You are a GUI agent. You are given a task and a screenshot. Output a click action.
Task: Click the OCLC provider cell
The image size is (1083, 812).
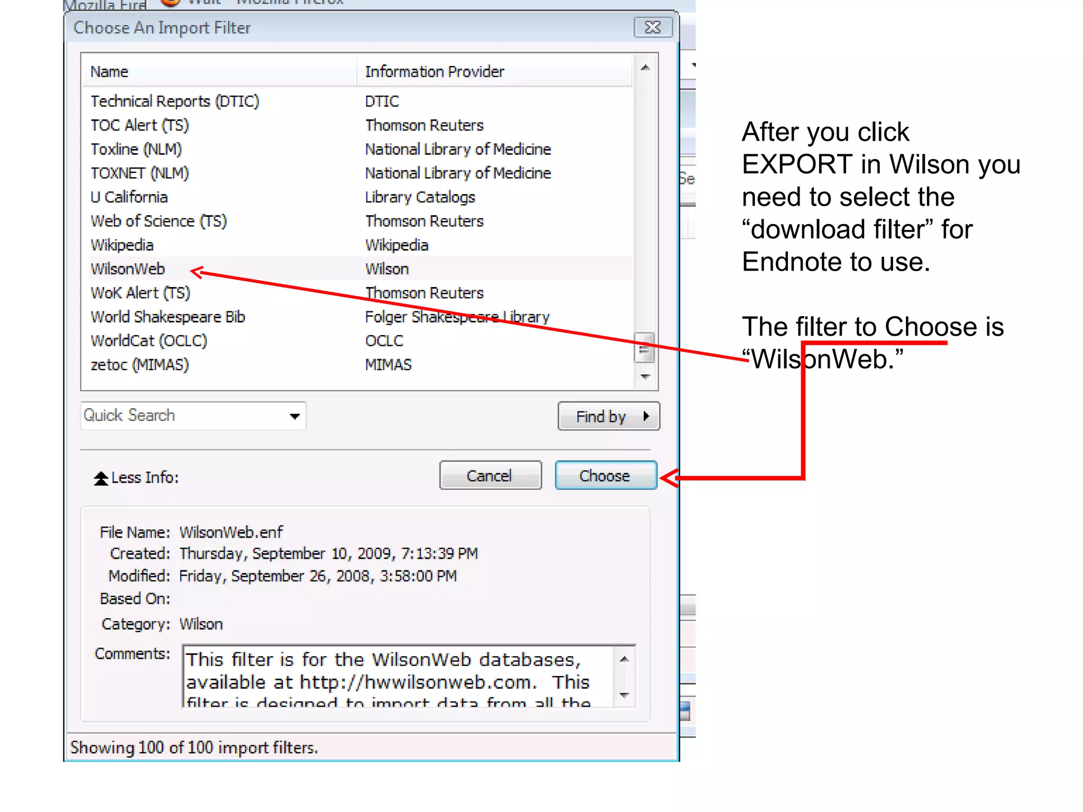point(384,340)
